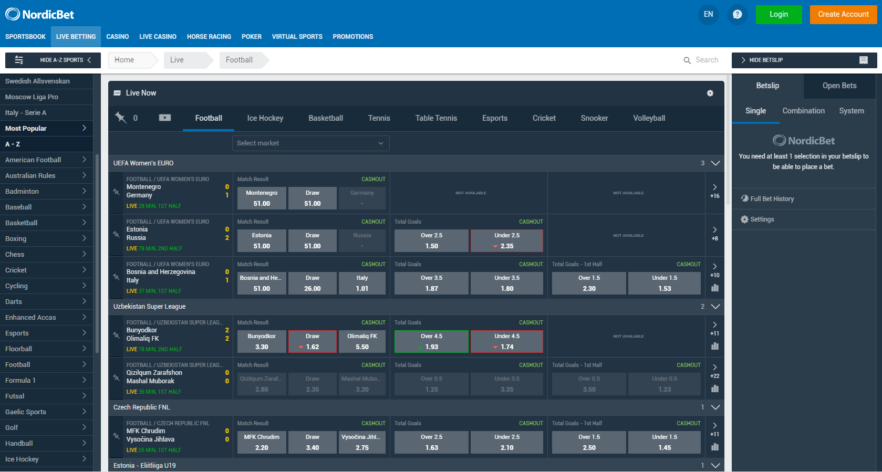Open Virtual Sports menu item
Viewport: 882px width, 472px height.
coord(297,37)
